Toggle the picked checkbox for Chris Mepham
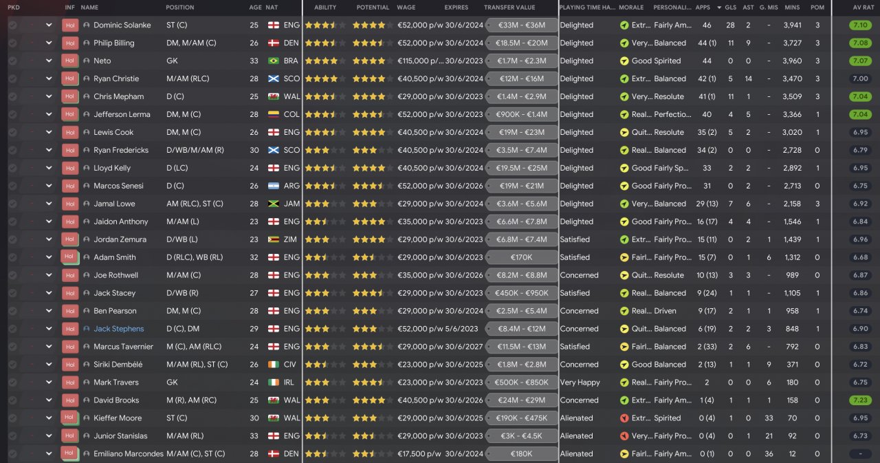Image resolution: width=880 pixels, height=463 pixels. click(12, 97)
